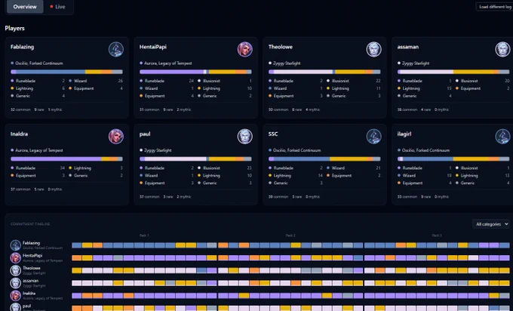Switch to the Overview tab

(x=25, y=7)
